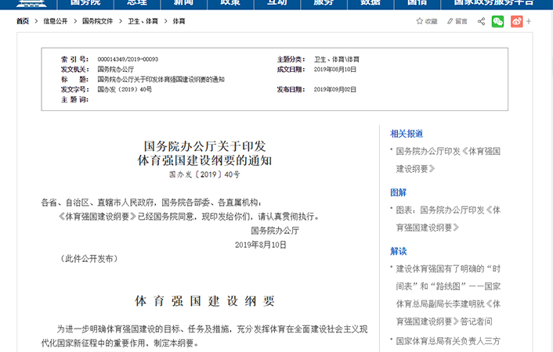Go to the 数据 navigation tab
553x352 pixels.
pos(370,2)
